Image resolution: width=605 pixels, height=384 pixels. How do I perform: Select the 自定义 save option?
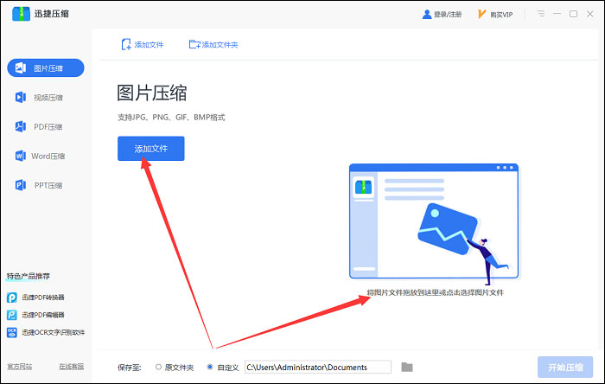223,368
